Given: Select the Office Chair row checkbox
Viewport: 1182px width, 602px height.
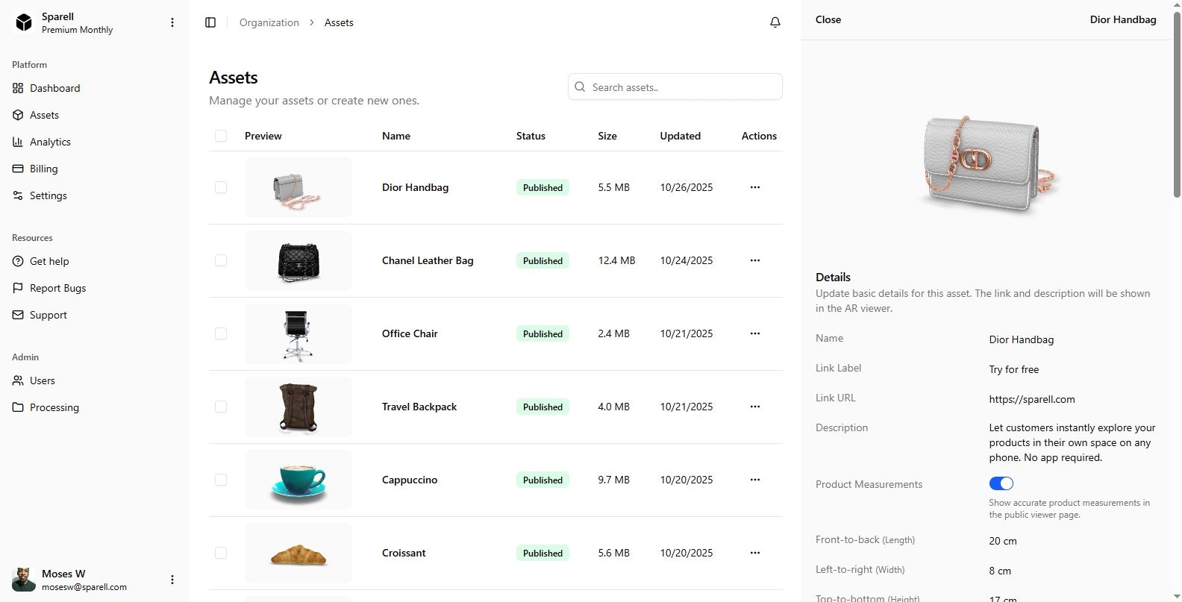Looking at the screenshot, I should click(221, 333).
